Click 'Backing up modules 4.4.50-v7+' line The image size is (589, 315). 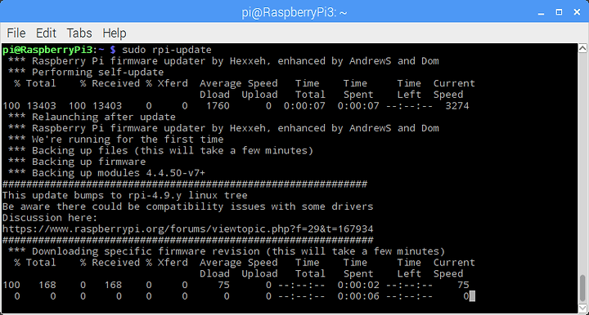pyautogui.click(x=107, y=173)
